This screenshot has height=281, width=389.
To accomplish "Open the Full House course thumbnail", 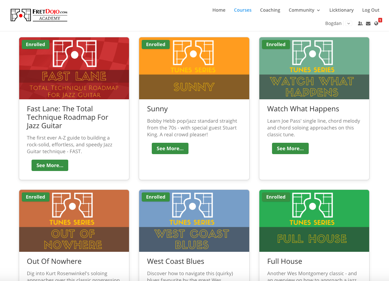I will [x=314, y=221].
